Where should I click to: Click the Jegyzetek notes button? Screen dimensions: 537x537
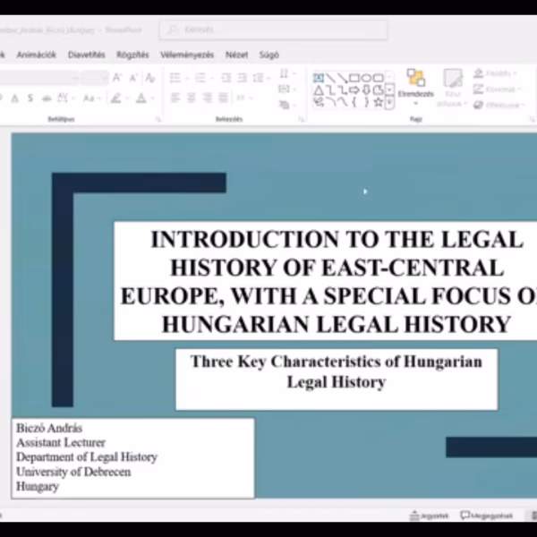(429, 516)
